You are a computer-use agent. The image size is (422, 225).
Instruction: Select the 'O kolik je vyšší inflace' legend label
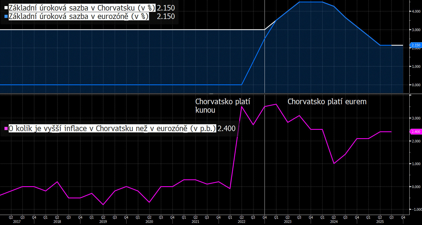click(112, 128)
